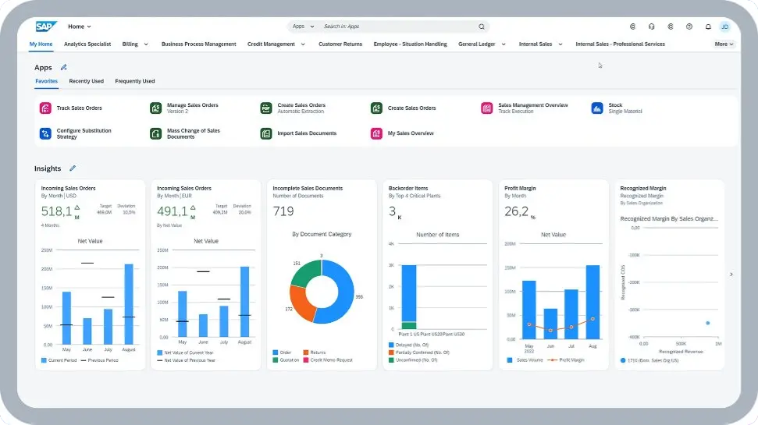Viewport: 758px width, 425px height.
Task: Switch to Frequently Used apps tab
Action: click(x=135, y=81)
